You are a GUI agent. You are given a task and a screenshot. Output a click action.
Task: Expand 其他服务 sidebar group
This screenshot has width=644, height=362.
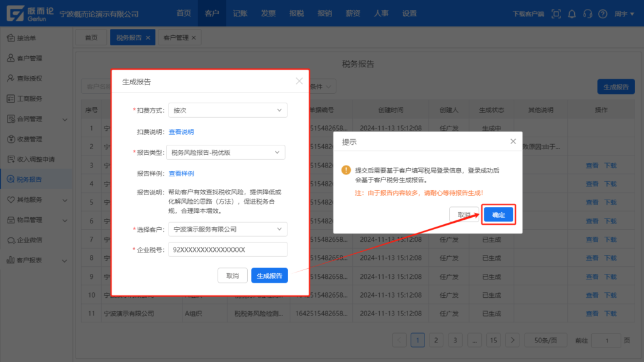pos(65,200)
